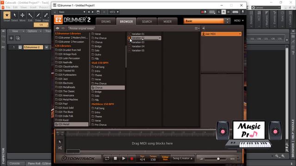
Task: Open the Console tab in Cakewalk
Action: [x=15, y=163]
